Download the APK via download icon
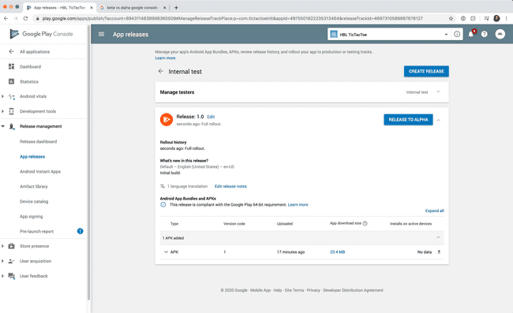 coord(439,252)
